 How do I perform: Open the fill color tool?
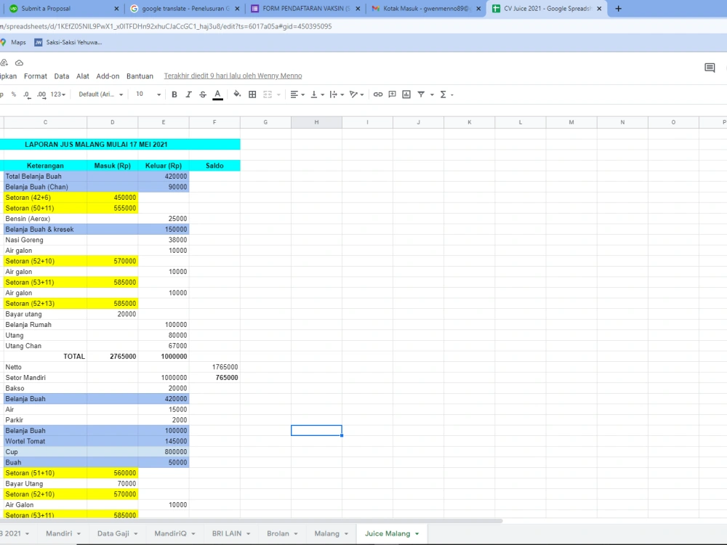(x=236, y=94)
